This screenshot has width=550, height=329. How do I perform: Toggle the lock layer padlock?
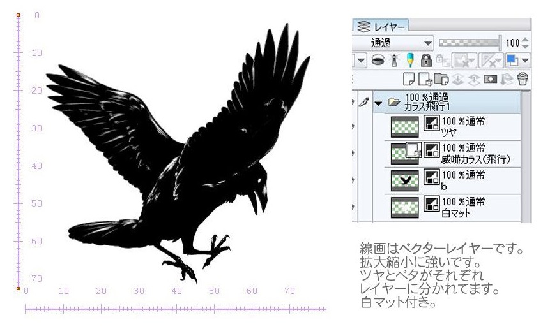(x=427, y=61)
